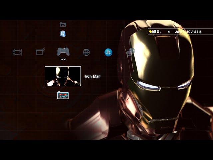
Task: Click the friends online counter icon
Action: (x=159, y=32)
